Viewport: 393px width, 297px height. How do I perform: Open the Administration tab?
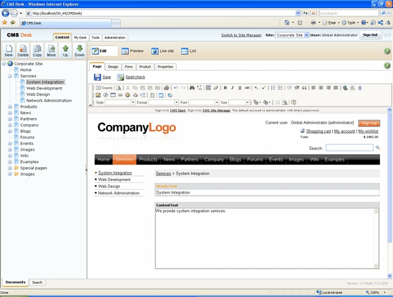(115, 38)
